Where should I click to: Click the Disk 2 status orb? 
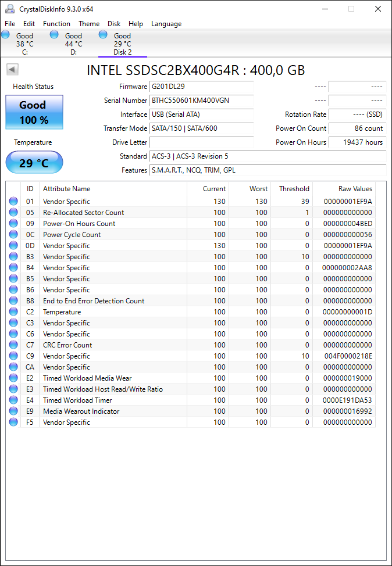(x=103, y=35)
